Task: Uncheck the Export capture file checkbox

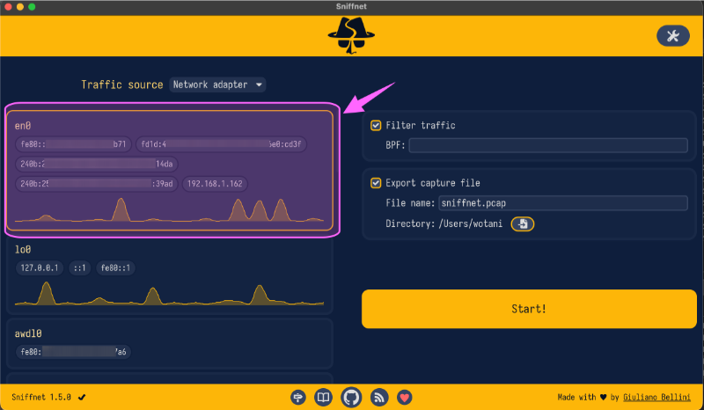Action: point(376,183)
